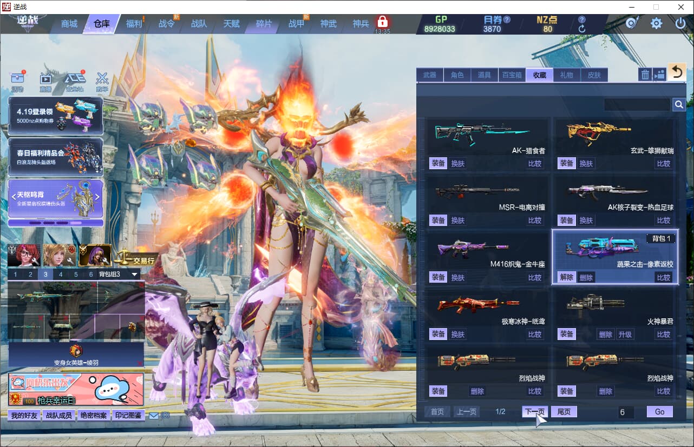Click the collection search input field
The image size is (694, 447).
pos(637,104)
